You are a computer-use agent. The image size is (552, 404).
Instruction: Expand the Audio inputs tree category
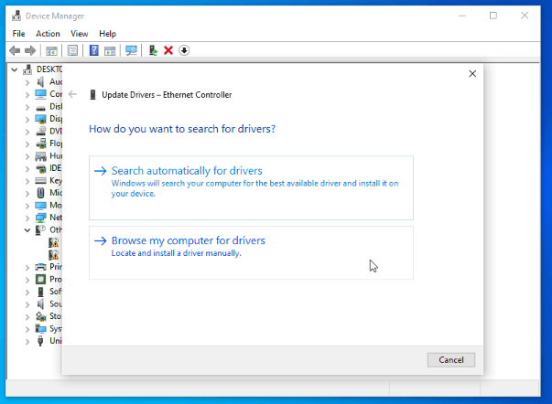tap(27, 81)
